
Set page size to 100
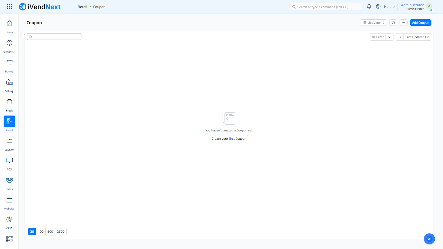pyautogui.click(x=41, y=232)
